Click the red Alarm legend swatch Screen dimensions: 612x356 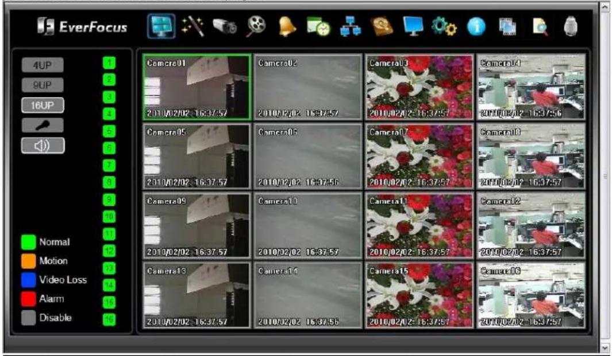(29, 299)
